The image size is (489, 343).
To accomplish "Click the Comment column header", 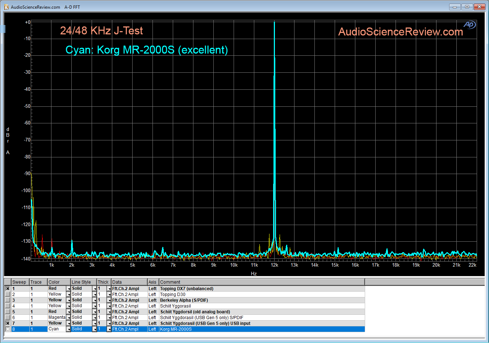I will (x=262, y=282).
